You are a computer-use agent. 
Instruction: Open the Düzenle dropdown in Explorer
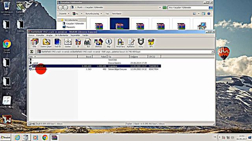point(64,14)
